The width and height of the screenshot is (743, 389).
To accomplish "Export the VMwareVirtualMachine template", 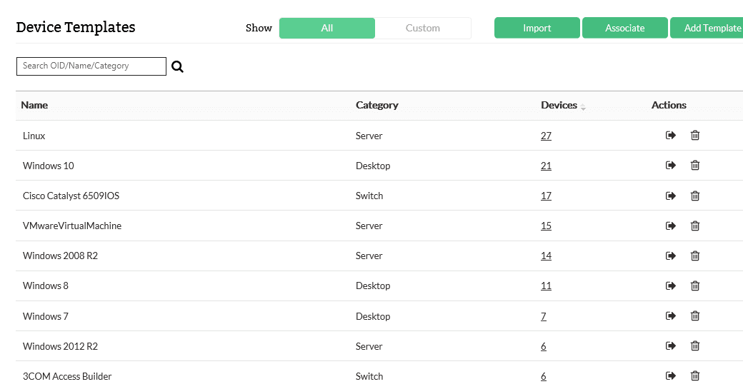I will coord(671,226).
